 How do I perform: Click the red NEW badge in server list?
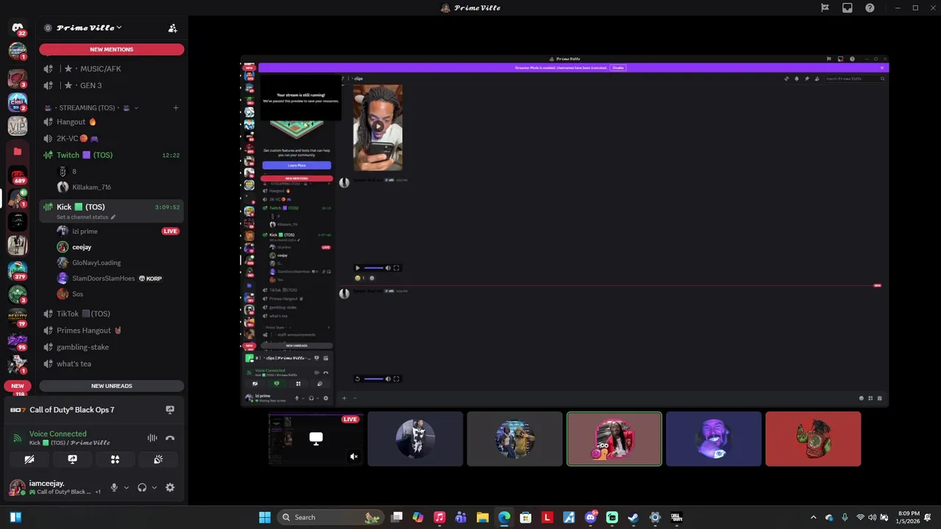[x=18, y=386]
